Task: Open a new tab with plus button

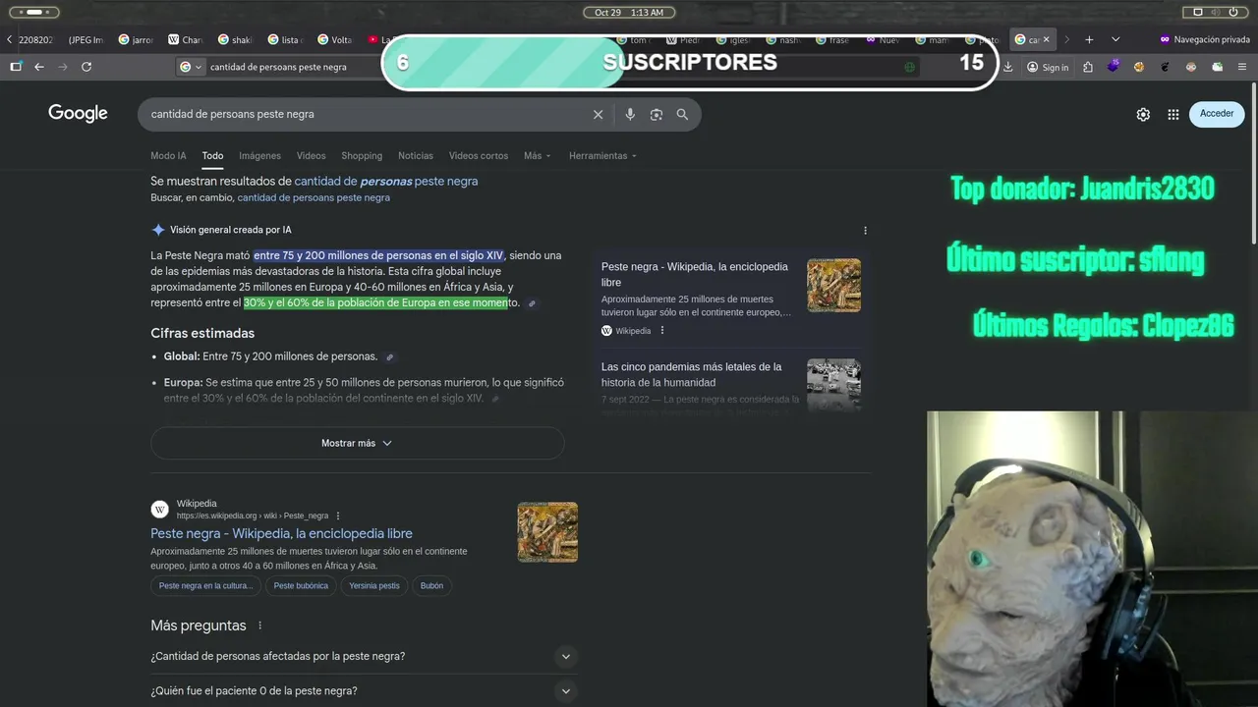Action: [1089, 39]
